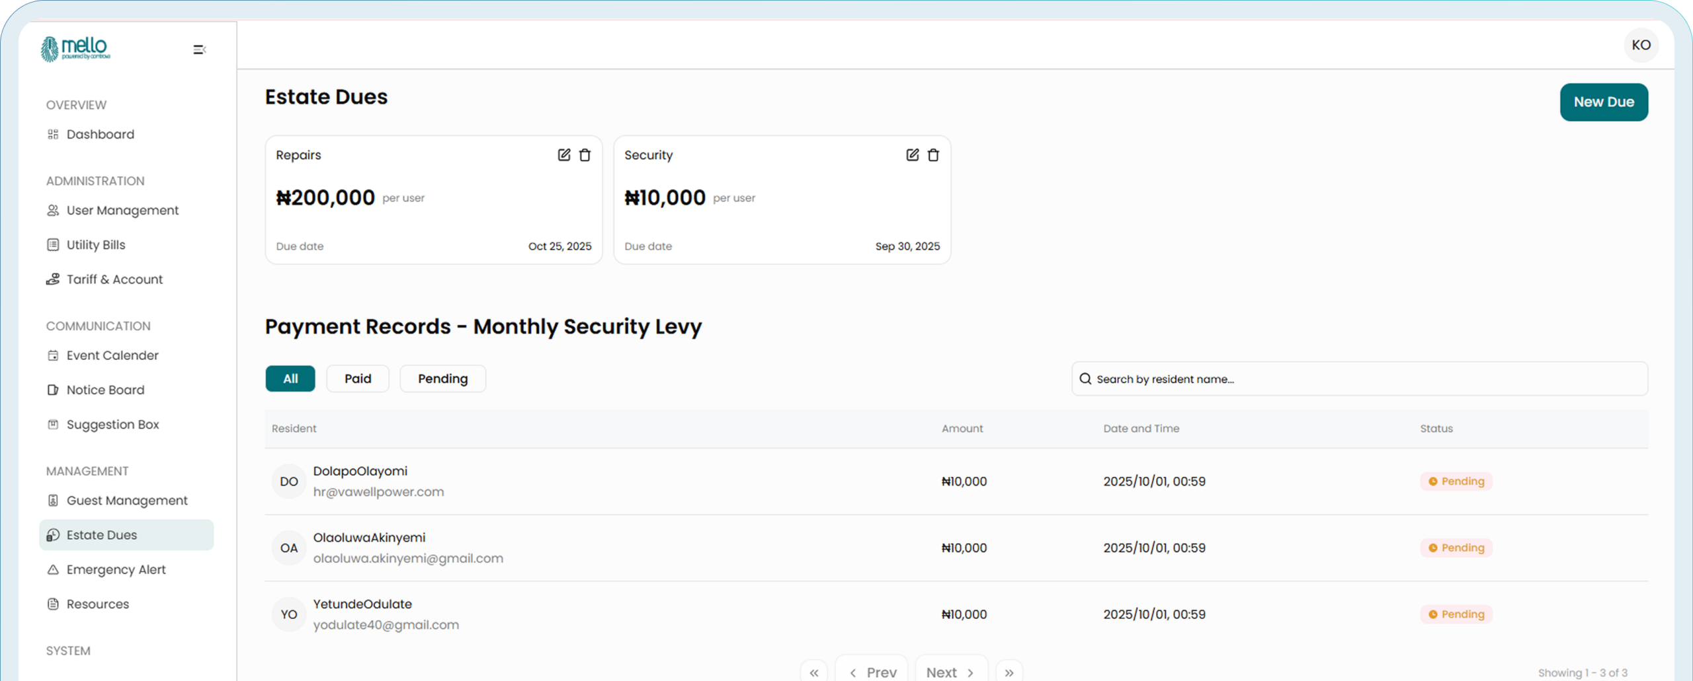1693x681 pixels.
Task: Filter records by Paid
Action: 358,378
